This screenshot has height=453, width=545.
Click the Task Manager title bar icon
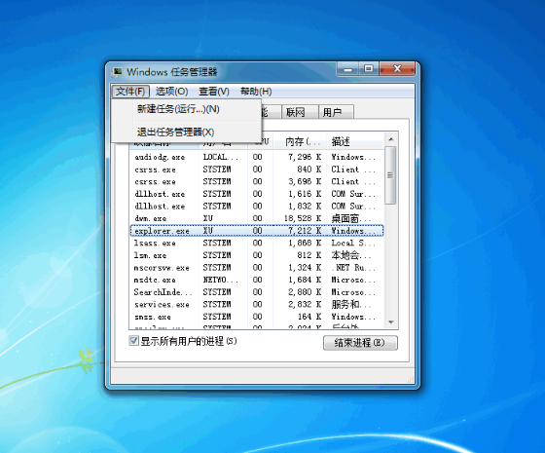click(117, 72)
